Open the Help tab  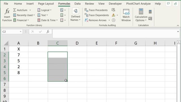coord(158,4)
